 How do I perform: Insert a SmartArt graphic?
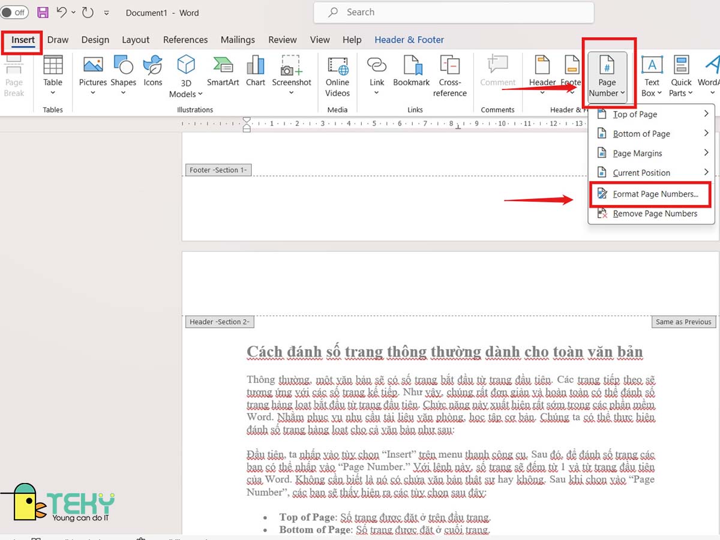click(x=223, y=72)
